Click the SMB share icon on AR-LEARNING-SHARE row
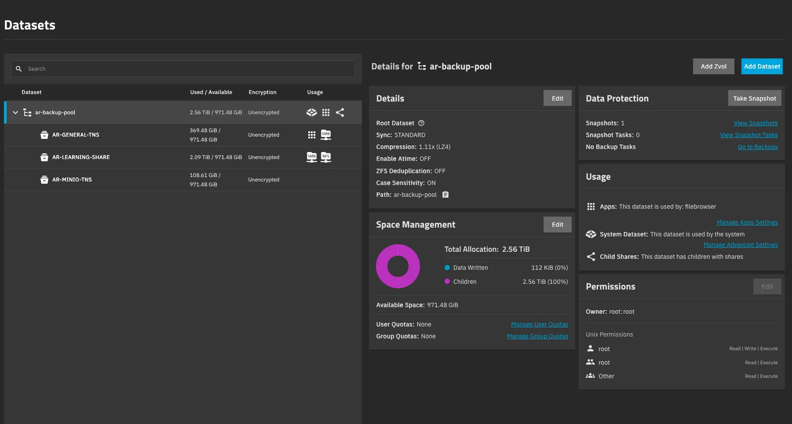The image size is (792, 424). pos(311,157)
